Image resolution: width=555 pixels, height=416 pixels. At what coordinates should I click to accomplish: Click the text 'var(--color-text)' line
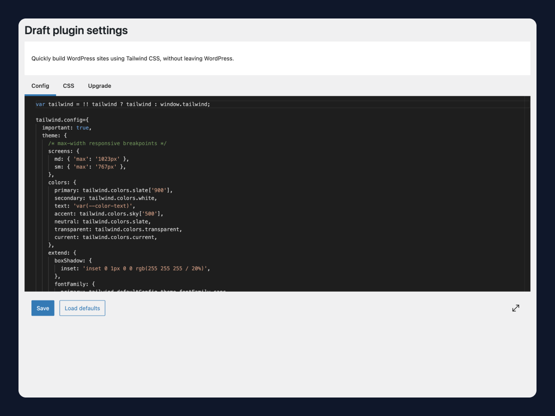pos(95,206)
